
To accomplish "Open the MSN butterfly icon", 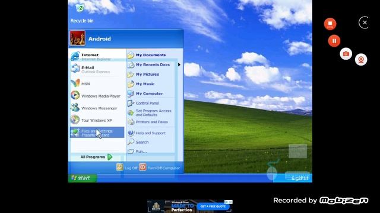I will tap(75, 83).
